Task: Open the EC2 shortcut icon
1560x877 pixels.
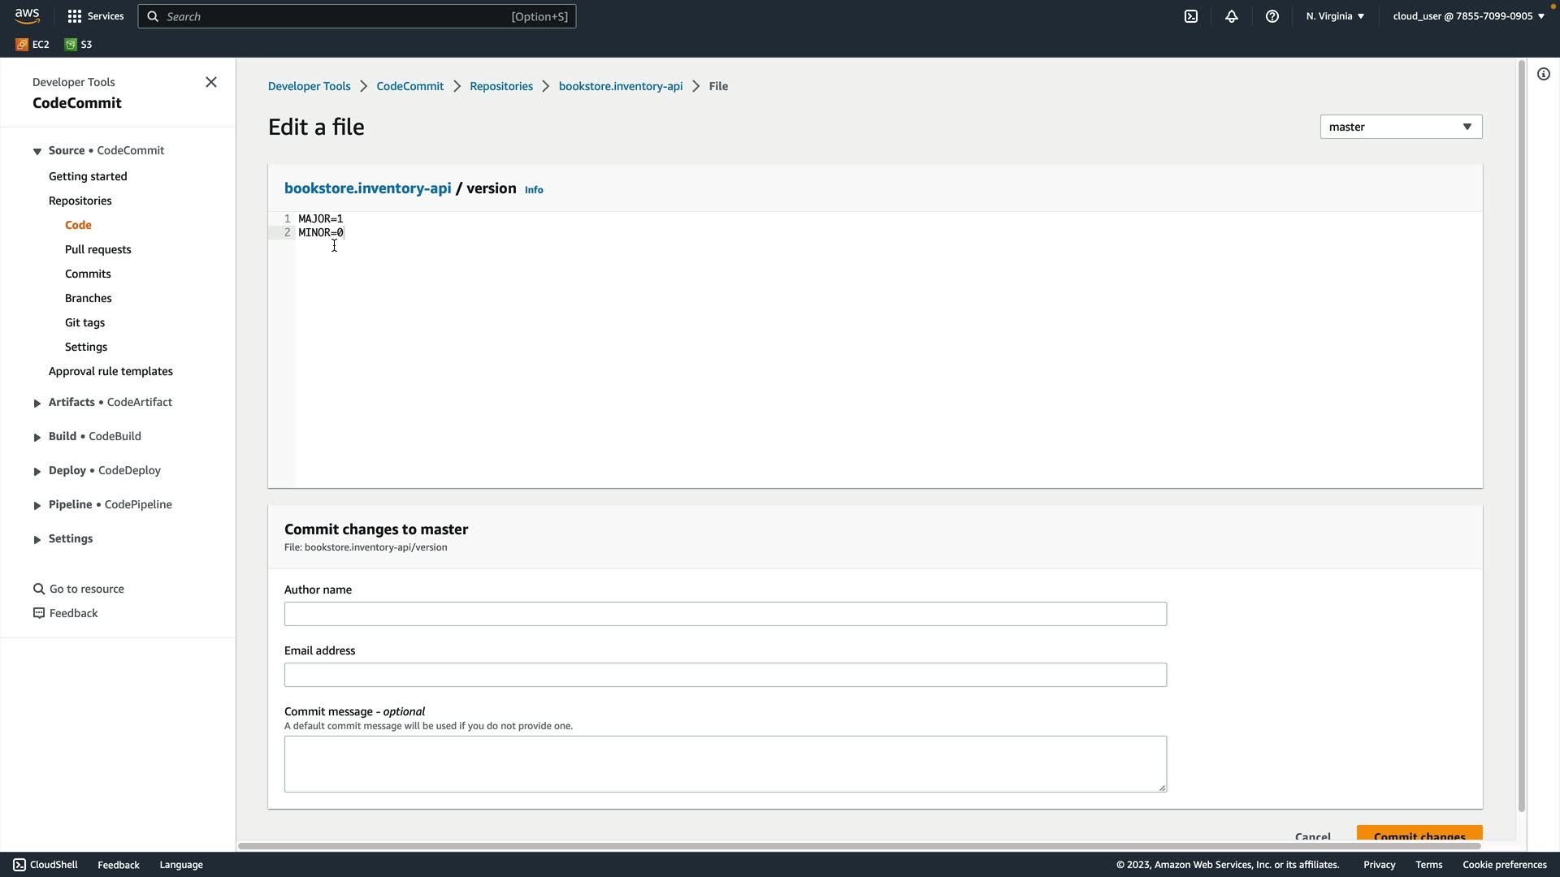Action: coord(22,45)
